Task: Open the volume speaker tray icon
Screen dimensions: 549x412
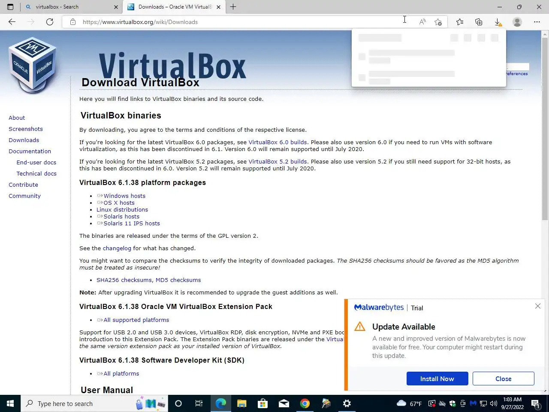Action: tap(494, 403)
